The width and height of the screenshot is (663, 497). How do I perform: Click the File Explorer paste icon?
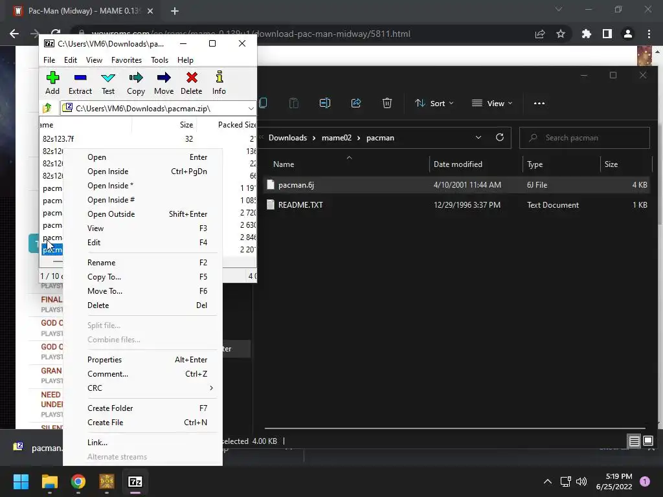[293, 103]
